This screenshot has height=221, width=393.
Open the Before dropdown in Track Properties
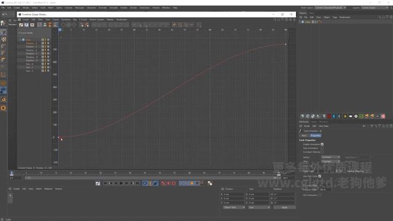pyautogui.click(x=330, y=157)
